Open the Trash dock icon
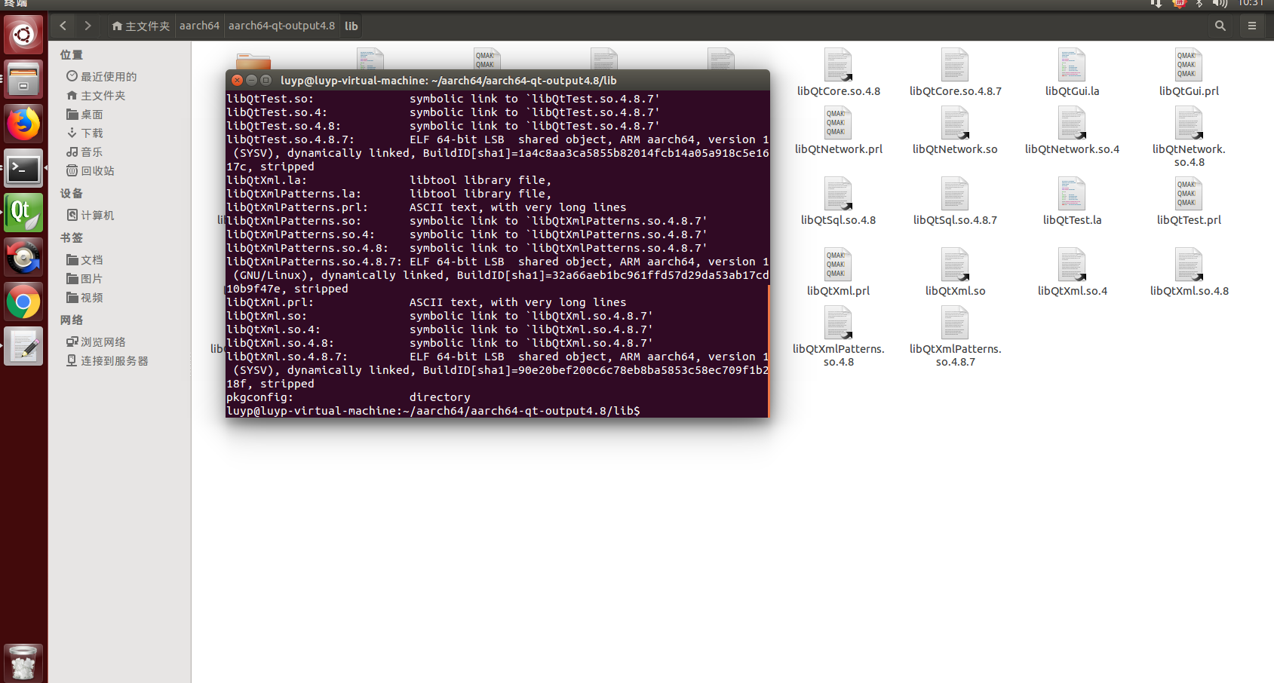This screenshot has width=1274, height=683. point(23,663)
